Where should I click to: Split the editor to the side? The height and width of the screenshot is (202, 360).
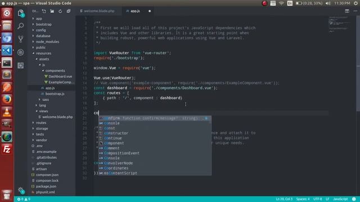click(x=347, y=11)
